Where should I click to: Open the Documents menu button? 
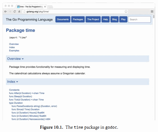63,19
